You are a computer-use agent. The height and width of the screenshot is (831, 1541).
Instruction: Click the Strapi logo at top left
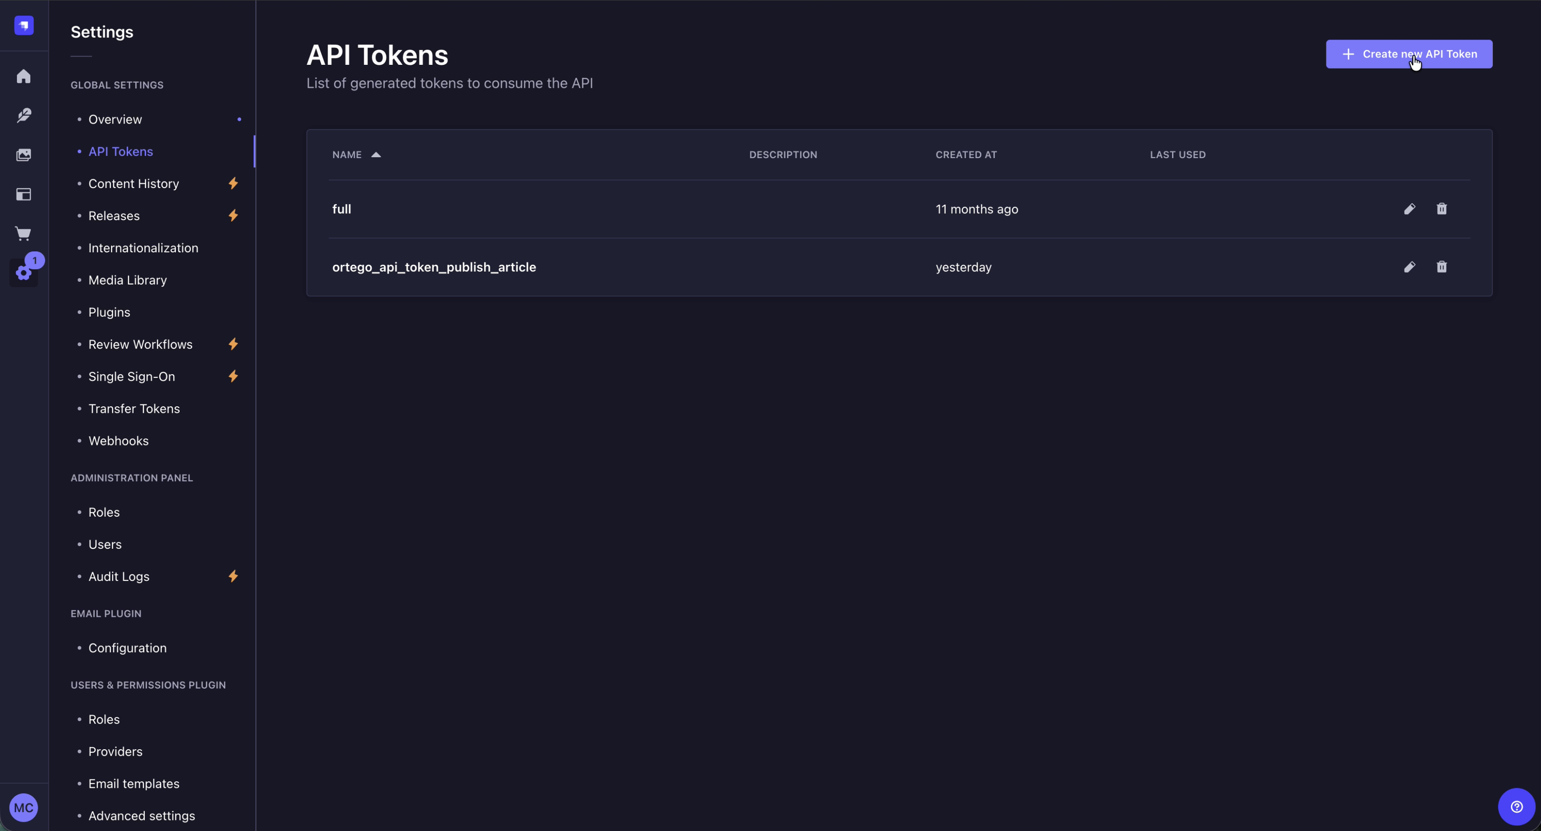(23, 25)
